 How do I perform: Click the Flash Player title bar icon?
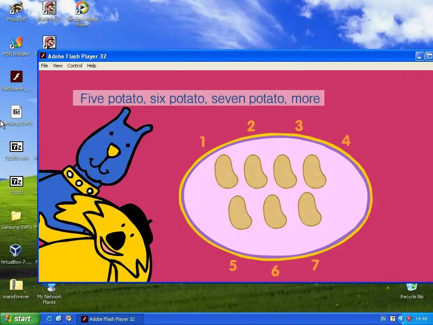(x=43, y=56)
